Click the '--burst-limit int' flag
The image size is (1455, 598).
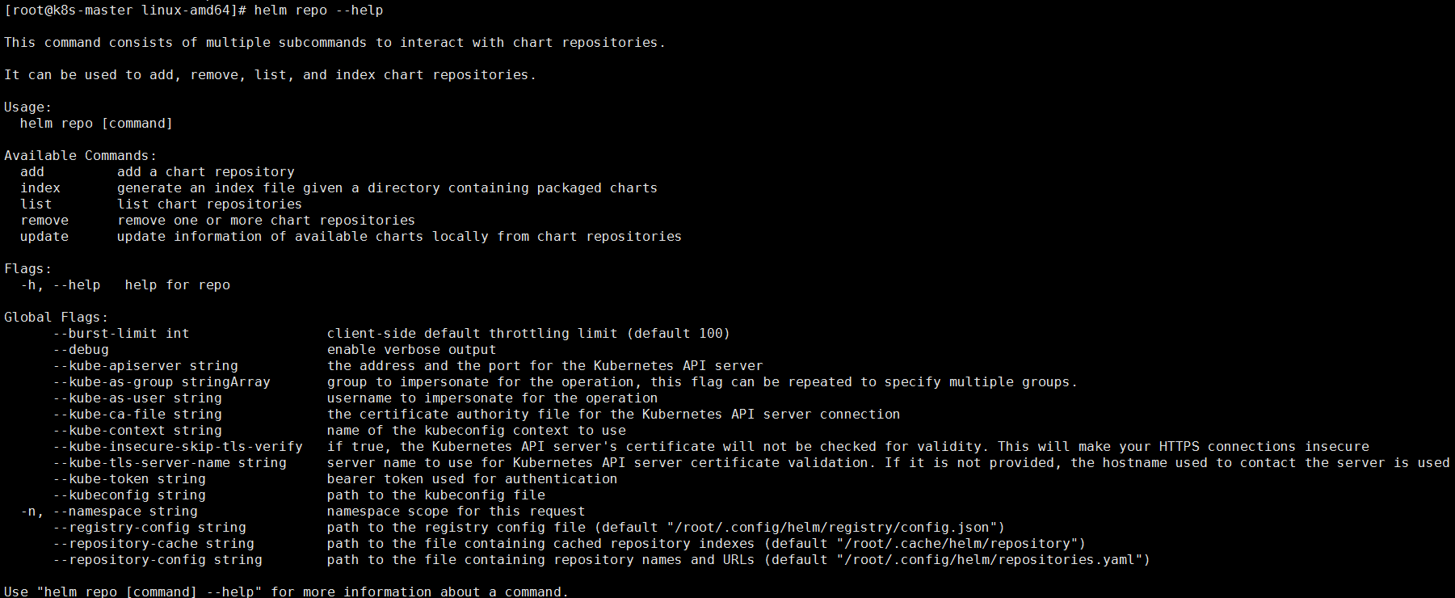[121, 334]
